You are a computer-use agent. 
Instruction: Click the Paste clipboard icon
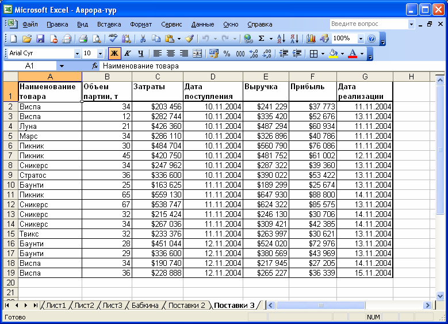170,39
